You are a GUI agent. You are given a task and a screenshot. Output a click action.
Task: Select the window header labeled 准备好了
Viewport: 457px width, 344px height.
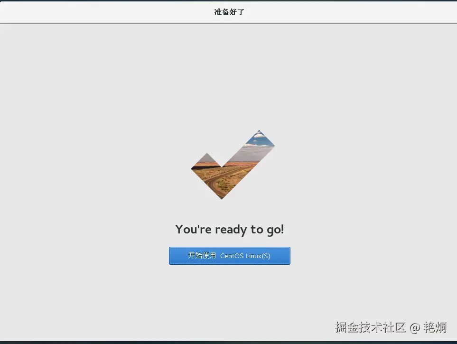[229, 11]
